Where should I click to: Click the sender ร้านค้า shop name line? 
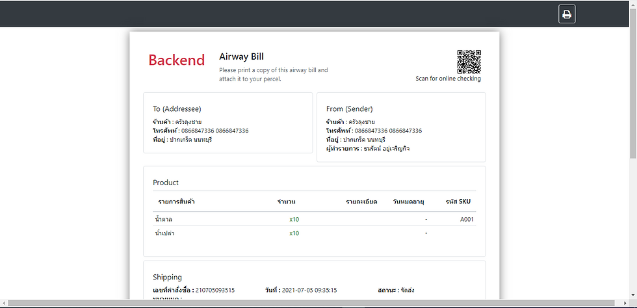(x=350, y=122)
